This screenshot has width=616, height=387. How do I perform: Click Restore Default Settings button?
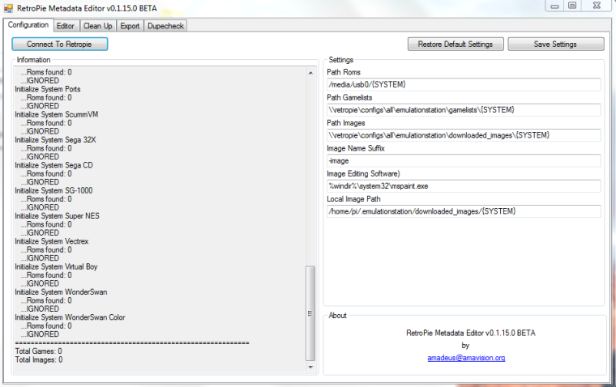[456, 44]
